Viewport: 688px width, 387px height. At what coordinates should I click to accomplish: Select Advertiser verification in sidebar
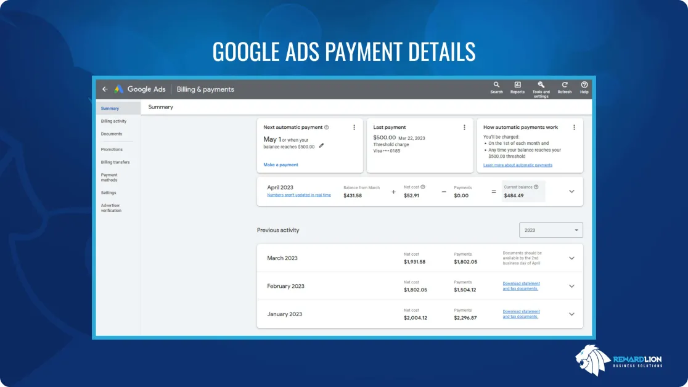coord(111,208)
